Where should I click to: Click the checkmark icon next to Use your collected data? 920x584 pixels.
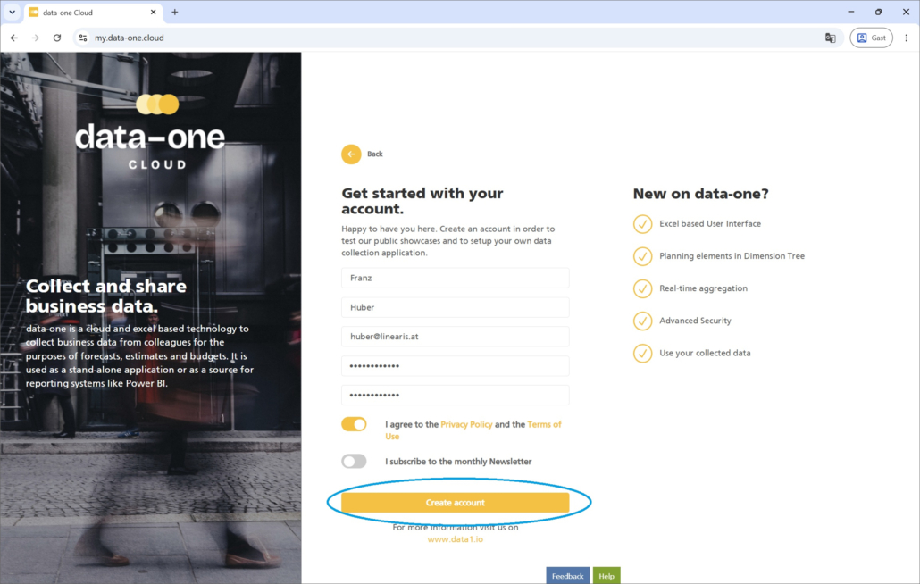pos(642,353)
